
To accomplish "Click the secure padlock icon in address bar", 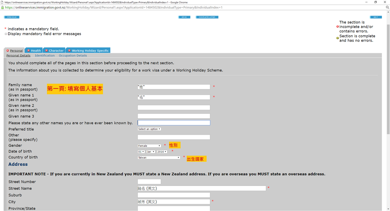I will [x=3, y=8].
